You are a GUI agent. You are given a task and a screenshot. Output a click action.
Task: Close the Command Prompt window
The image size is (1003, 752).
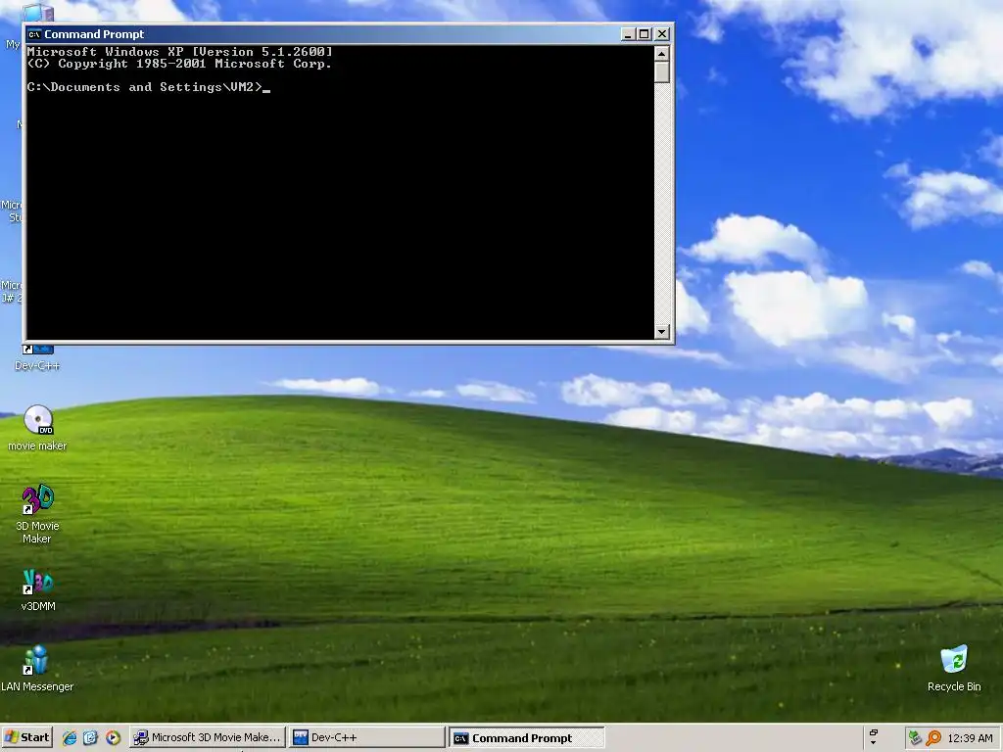pyautogui.click(x=662, y=34)
